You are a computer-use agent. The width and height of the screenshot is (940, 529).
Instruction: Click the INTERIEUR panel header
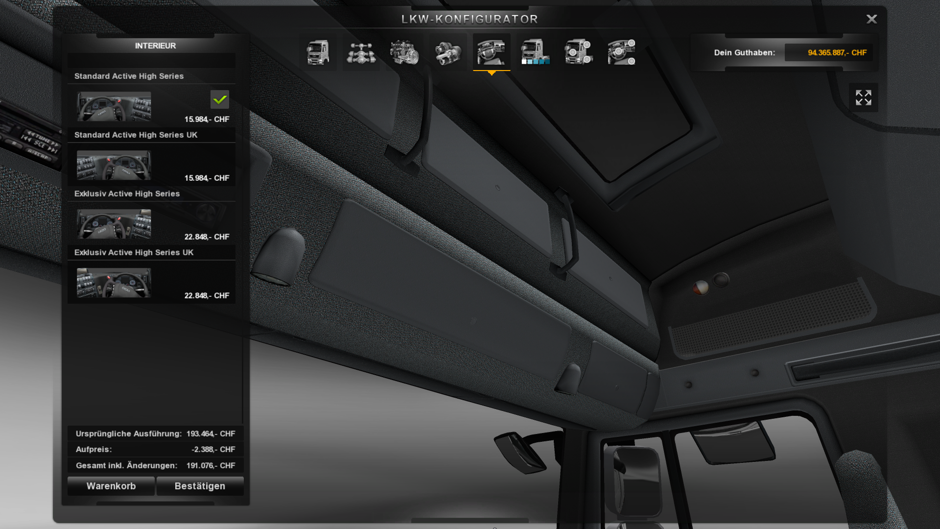156,46
